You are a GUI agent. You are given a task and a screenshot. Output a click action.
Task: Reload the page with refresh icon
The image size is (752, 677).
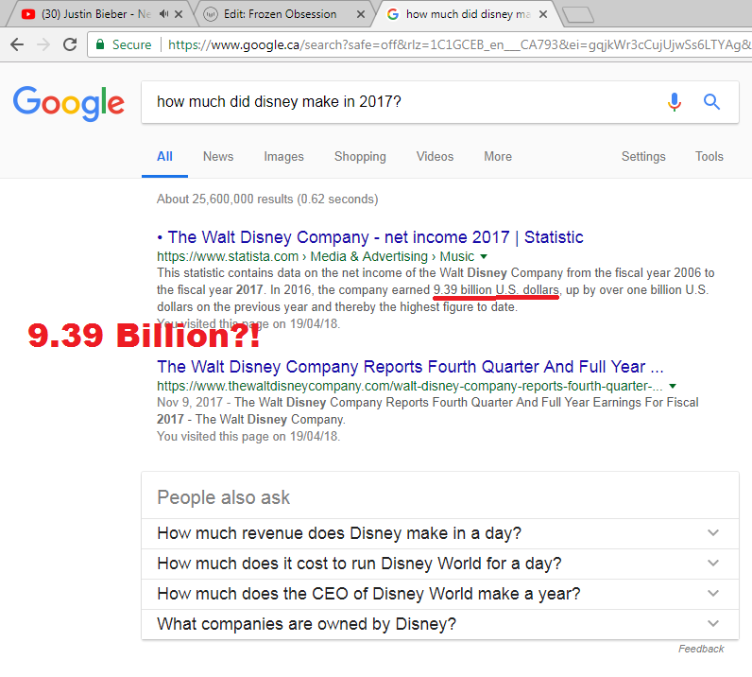coord(70,44)
